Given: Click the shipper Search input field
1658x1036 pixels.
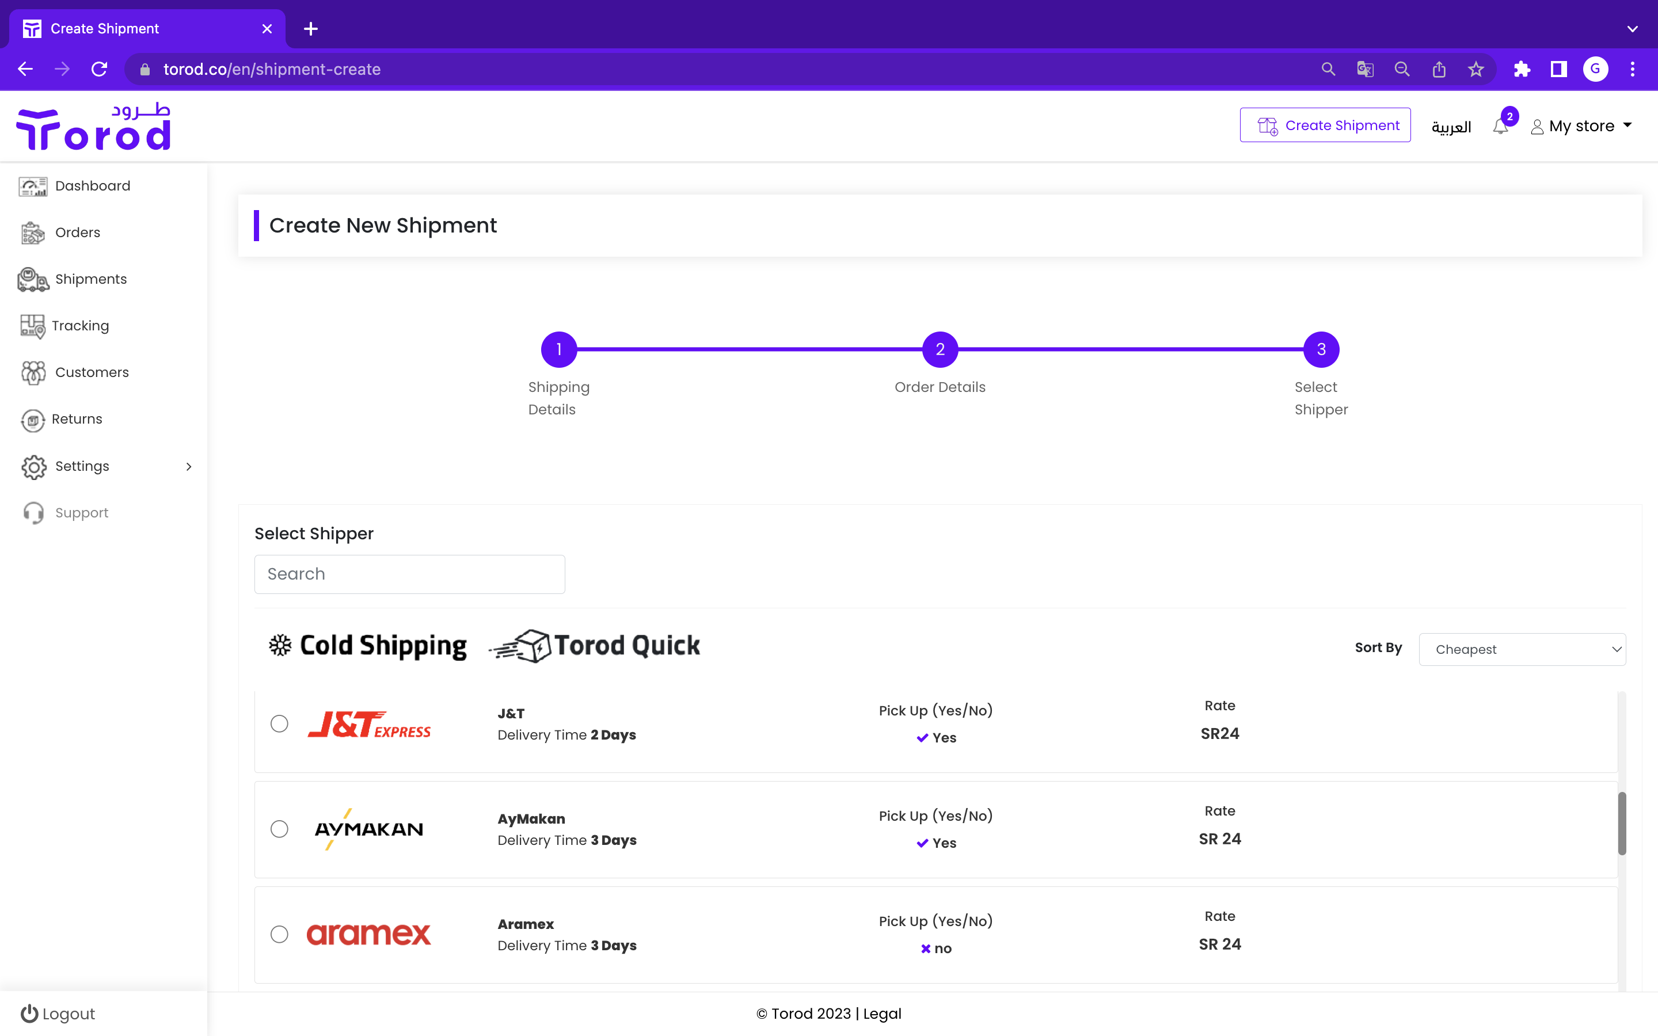Looking at the screenshot, I should [x=410, y=574].
